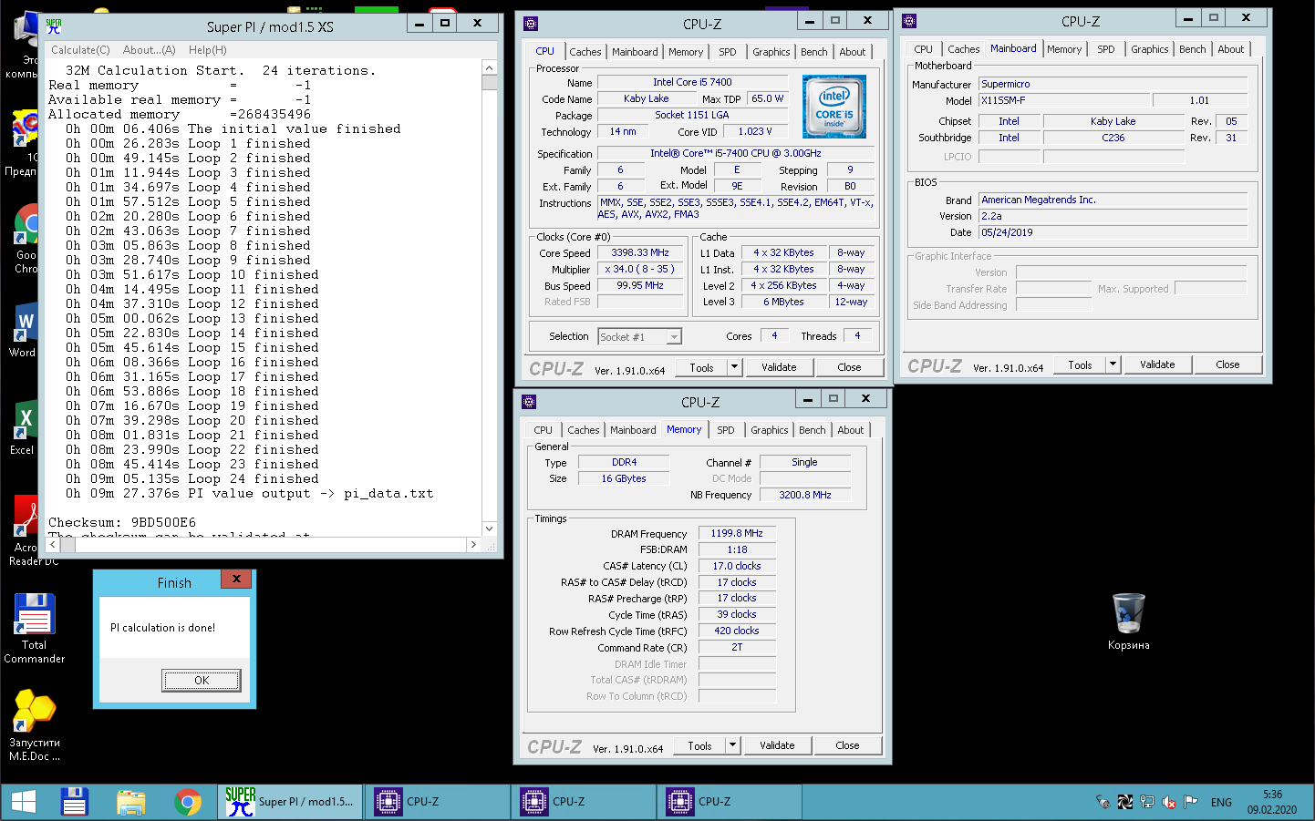Open Caches tab in CPU-Z Memory window
This screenshot has width=1315, height=821.
click(x=584, y=430)
